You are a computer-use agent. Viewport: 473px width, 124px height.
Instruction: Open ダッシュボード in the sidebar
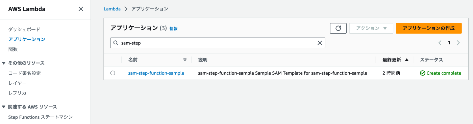24,29
